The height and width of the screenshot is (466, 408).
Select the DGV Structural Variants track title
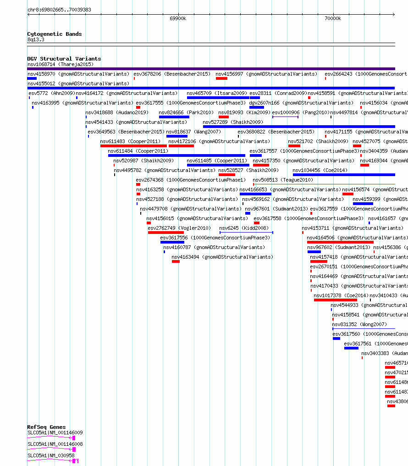64,59
